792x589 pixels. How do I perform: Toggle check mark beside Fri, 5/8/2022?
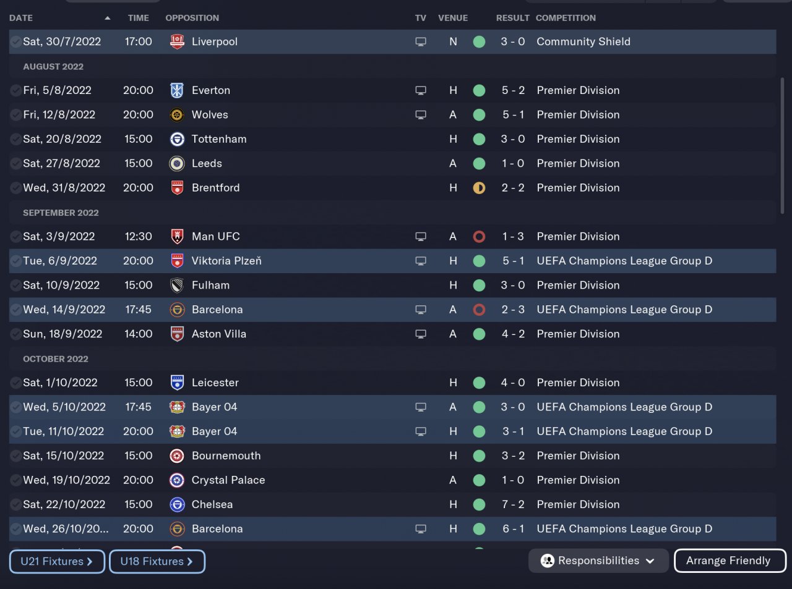point(15,90)
